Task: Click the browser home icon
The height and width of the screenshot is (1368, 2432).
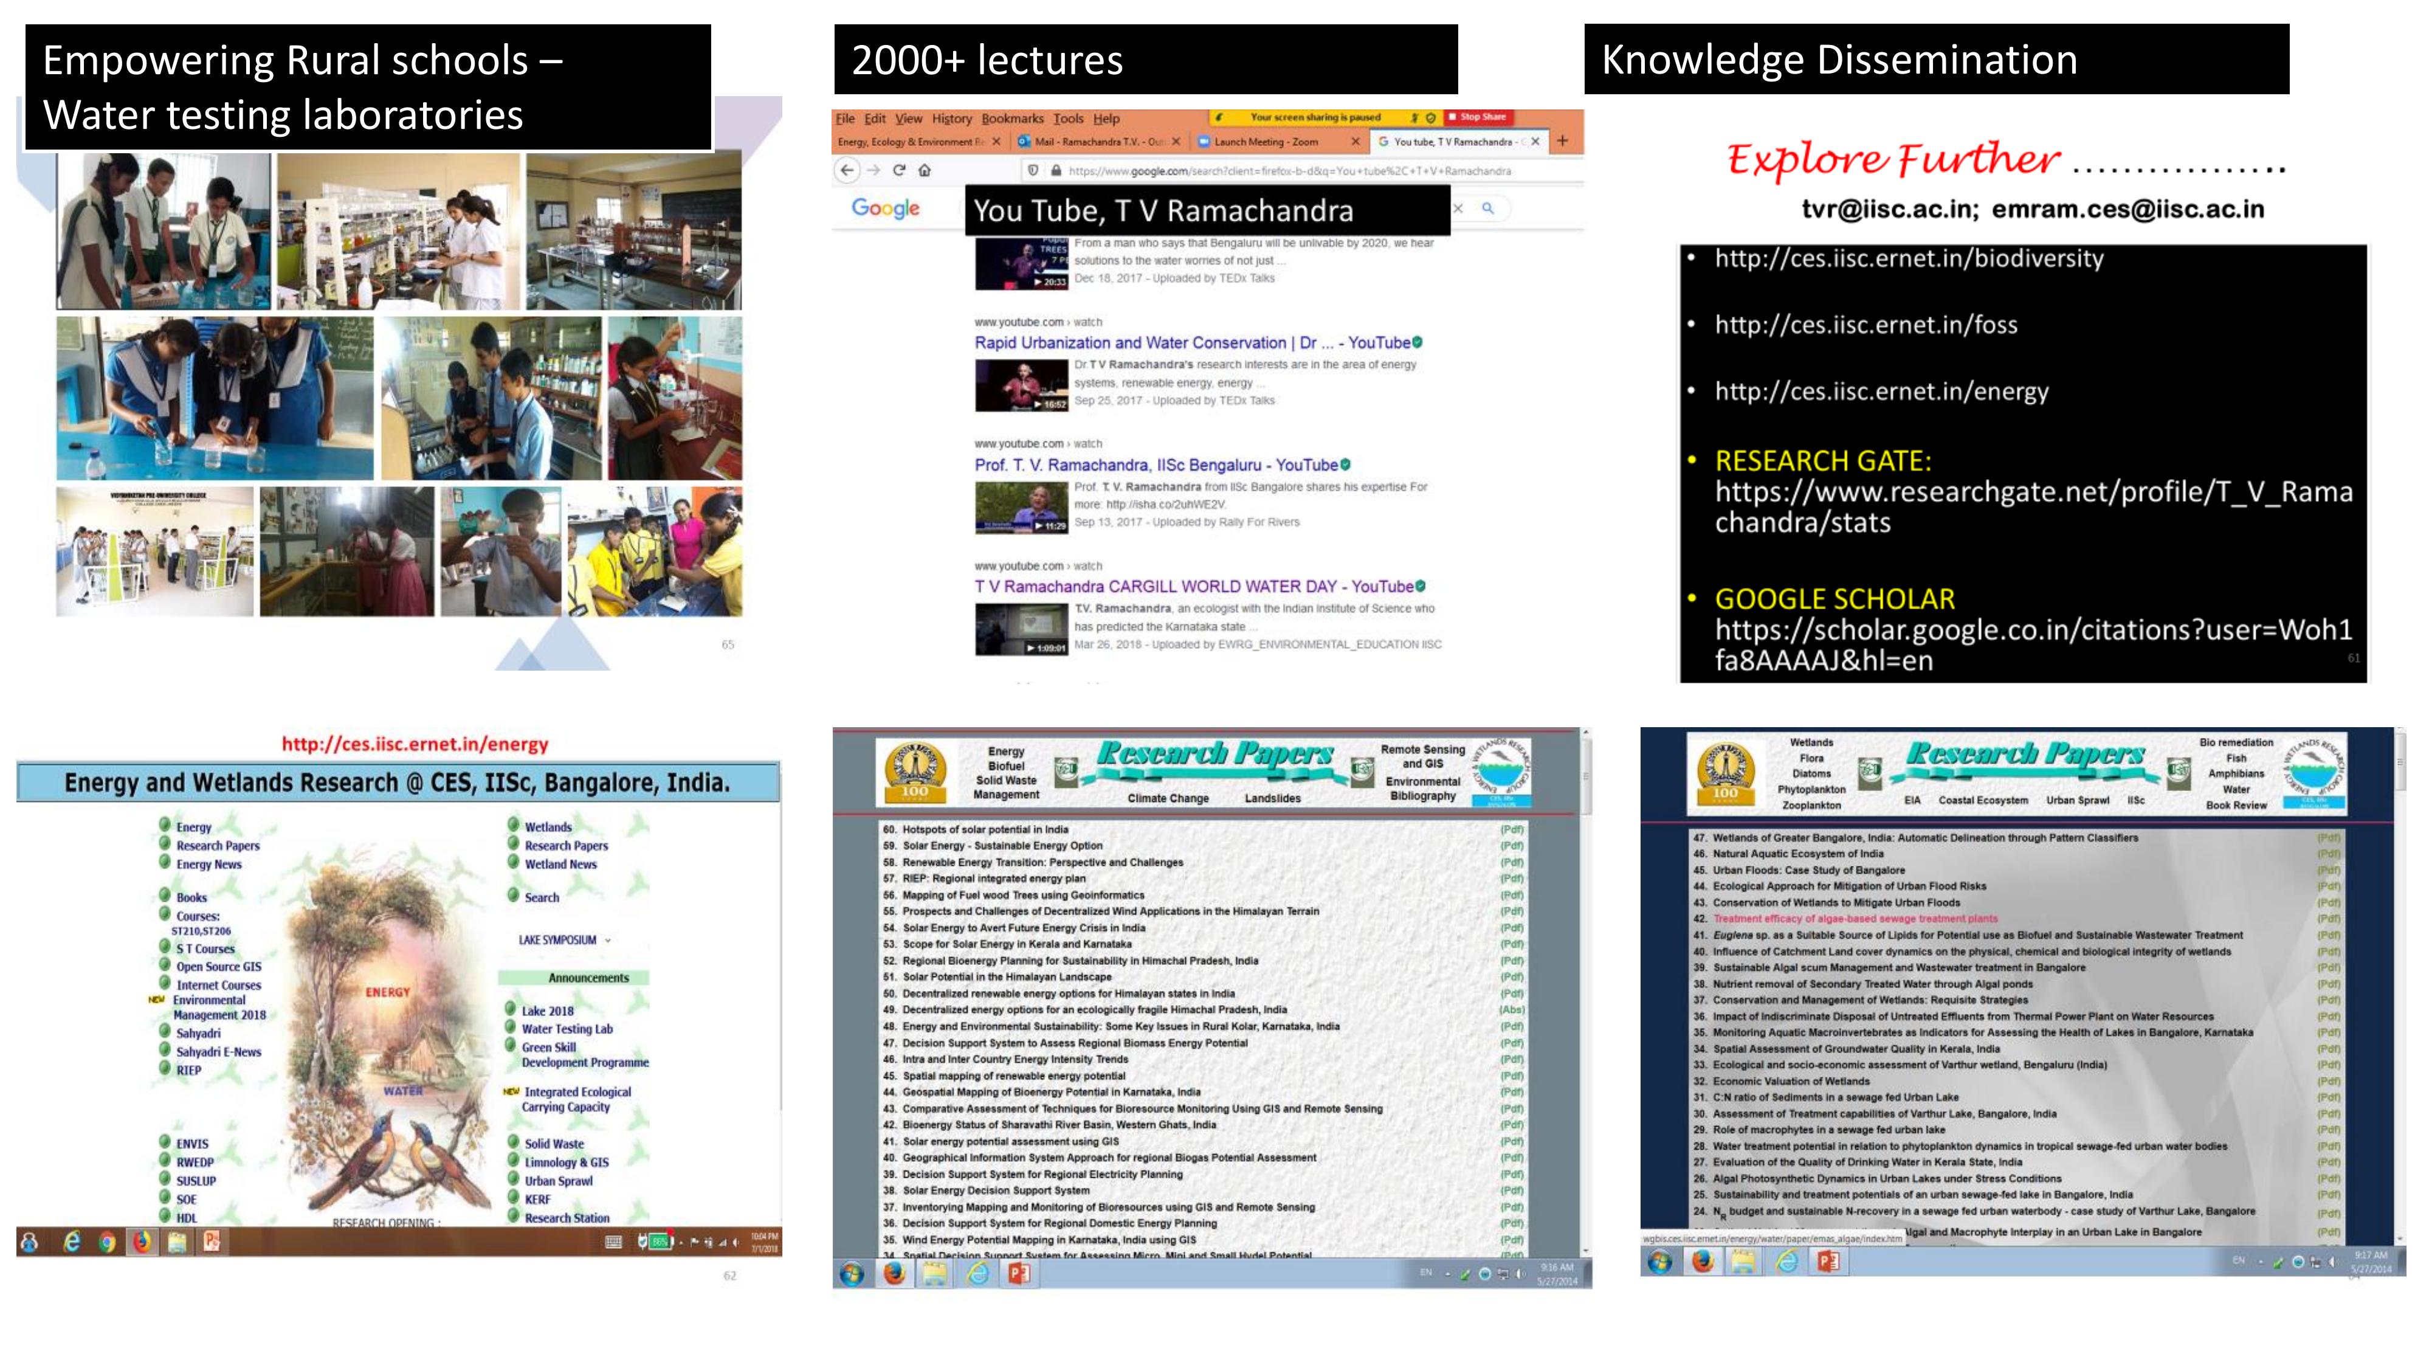Action: (x=925, y=170)
